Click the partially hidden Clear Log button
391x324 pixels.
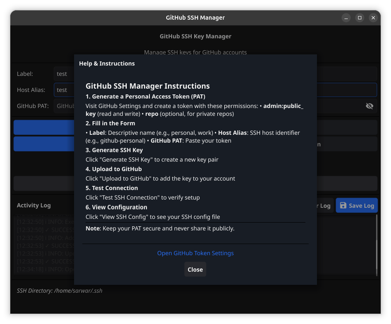325,205
